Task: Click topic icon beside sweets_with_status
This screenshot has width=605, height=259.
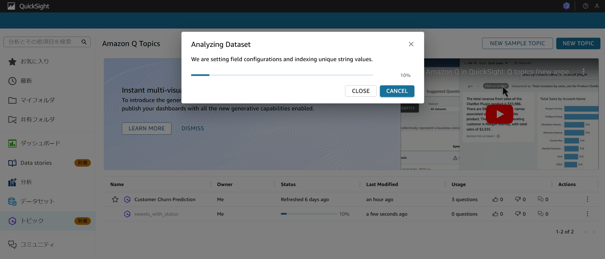Action: [x=127, y=214]
